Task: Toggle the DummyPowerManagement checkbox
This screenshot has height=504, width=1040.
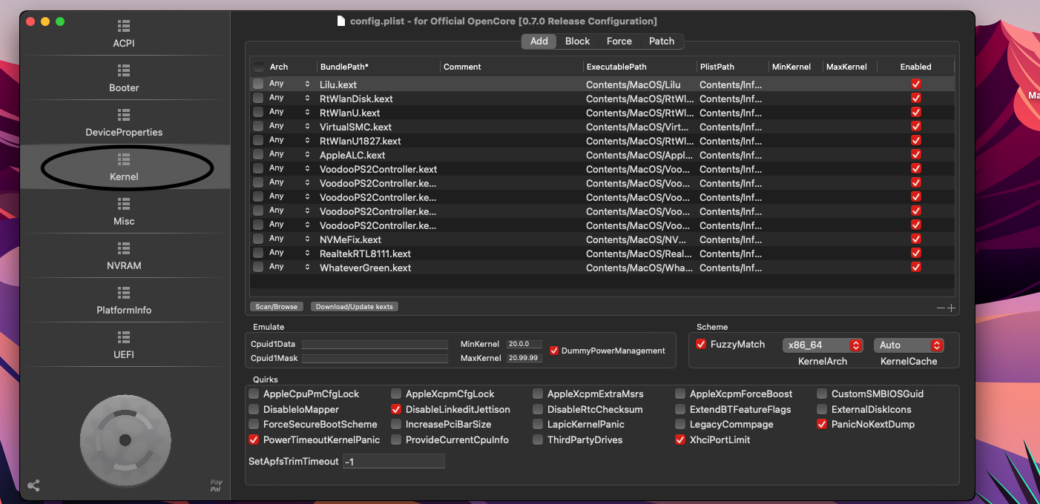Action: point(554,351)
